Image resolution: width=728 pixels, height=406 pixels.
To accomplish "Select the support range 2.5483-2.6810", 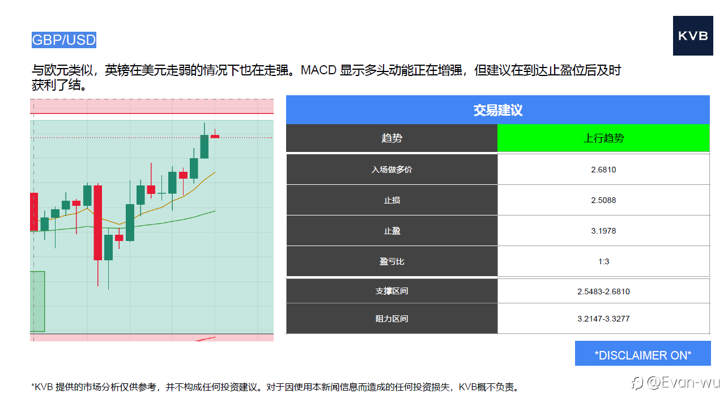I will 603,291.
